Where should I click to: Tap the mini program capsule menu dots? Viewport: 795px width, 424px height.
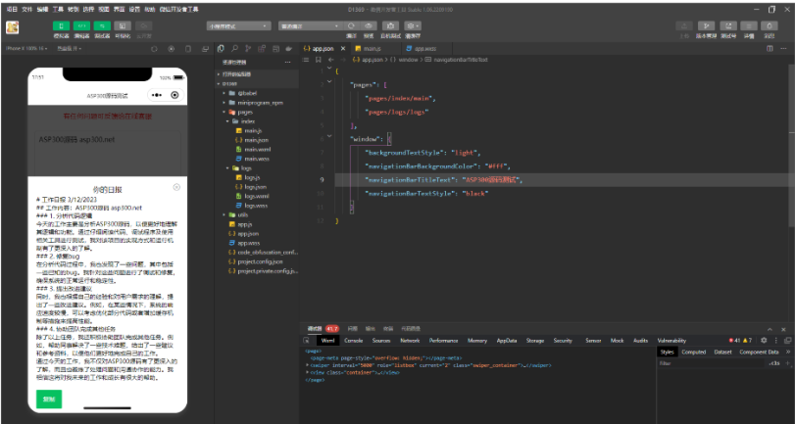tap(156, 95)
